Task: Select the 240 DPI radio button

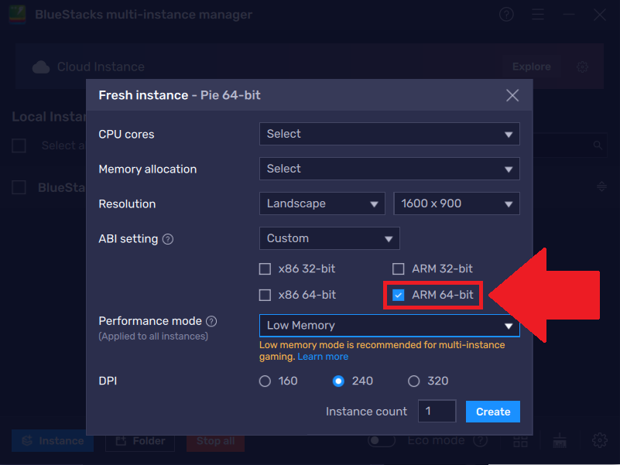Action: [x=338, y=381]
